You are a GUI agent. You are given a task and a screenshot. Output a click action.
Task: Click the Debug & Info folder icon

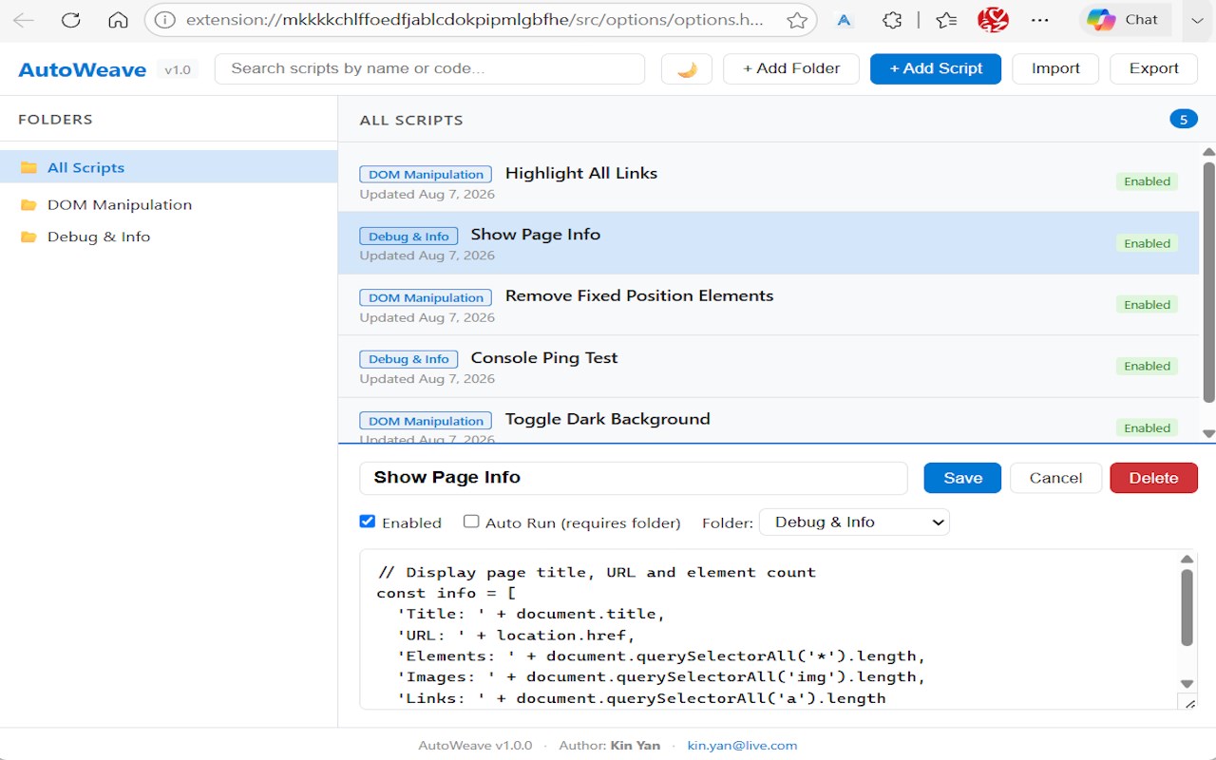point(28,237)
